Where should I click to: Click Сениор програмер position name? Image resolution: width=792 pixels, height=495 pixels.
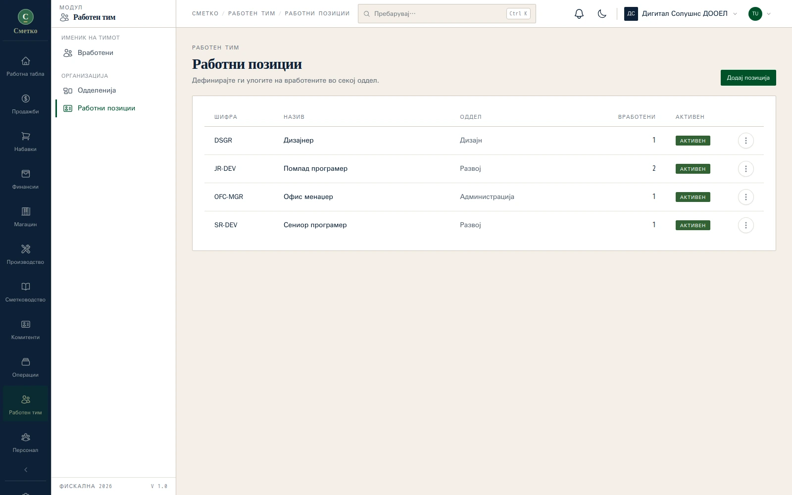pyautogui.click(x=315, y=225)
